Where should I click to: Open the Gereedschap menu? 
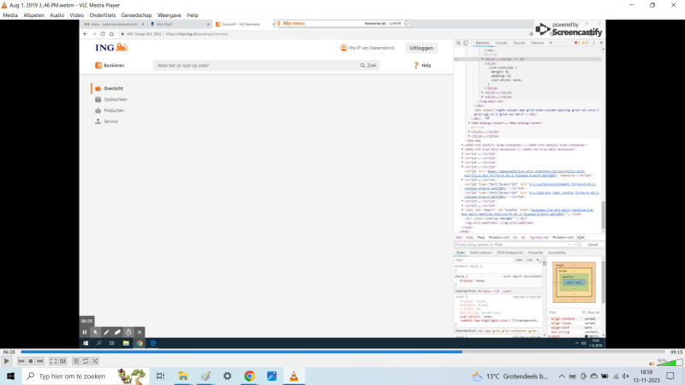(x=139, y=15)
